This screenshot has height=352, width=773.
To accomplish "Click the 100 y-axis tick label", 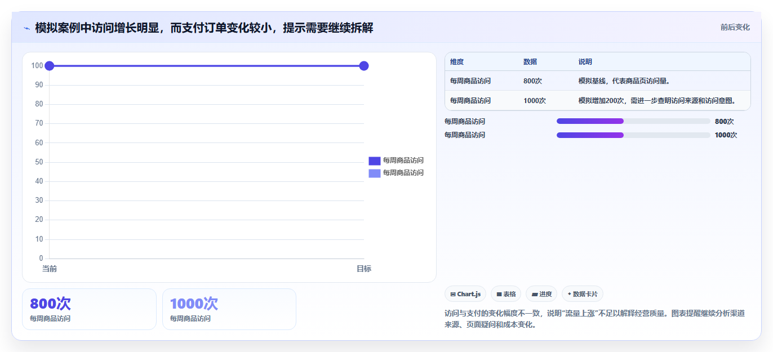I will click(x=37, y=66).
